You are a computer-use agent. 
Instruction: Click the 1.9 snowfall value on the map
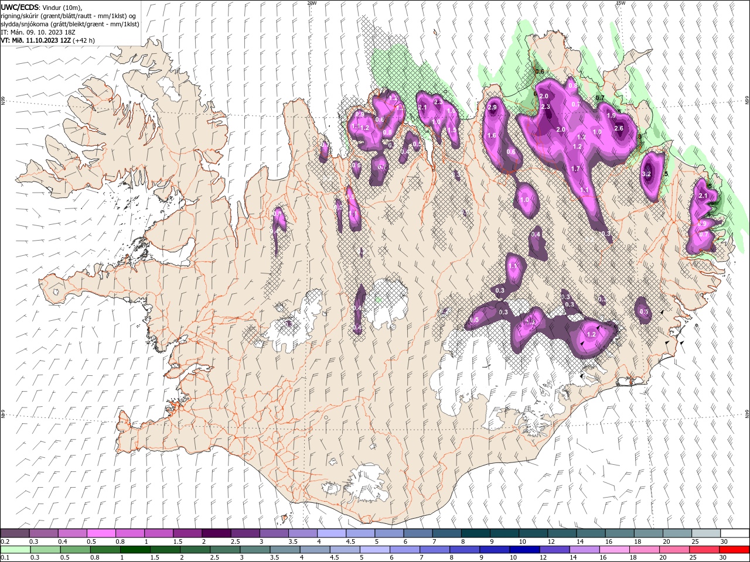coord(611,115)
